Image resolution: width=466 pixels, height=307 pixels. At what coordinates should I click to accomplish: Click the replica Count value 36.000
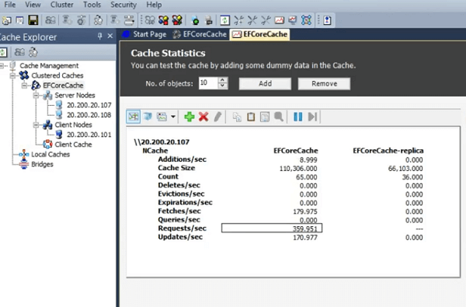(x=412, y=177)
